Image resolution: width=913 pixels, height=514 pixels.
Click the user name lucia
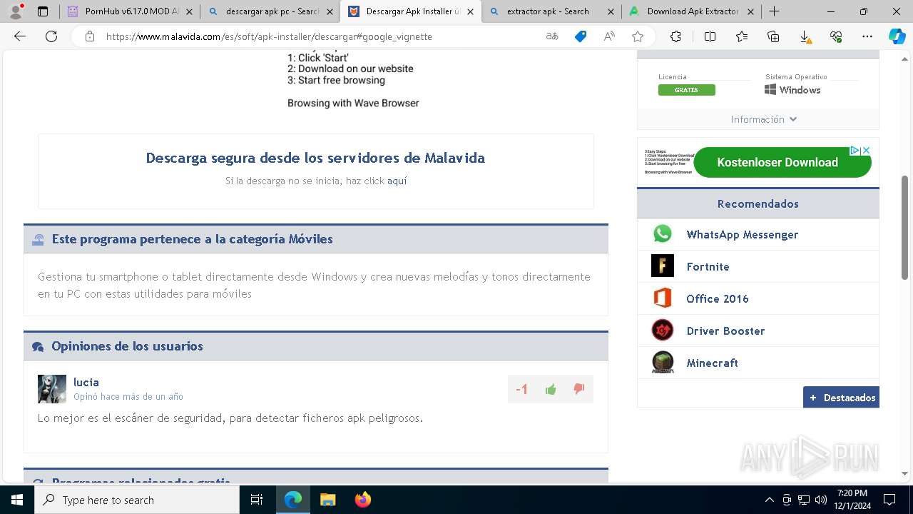click(x=86, y=382)
